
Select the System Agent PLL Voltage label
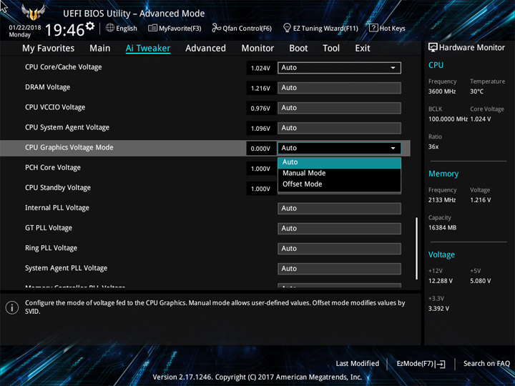[x=67, y=268]
